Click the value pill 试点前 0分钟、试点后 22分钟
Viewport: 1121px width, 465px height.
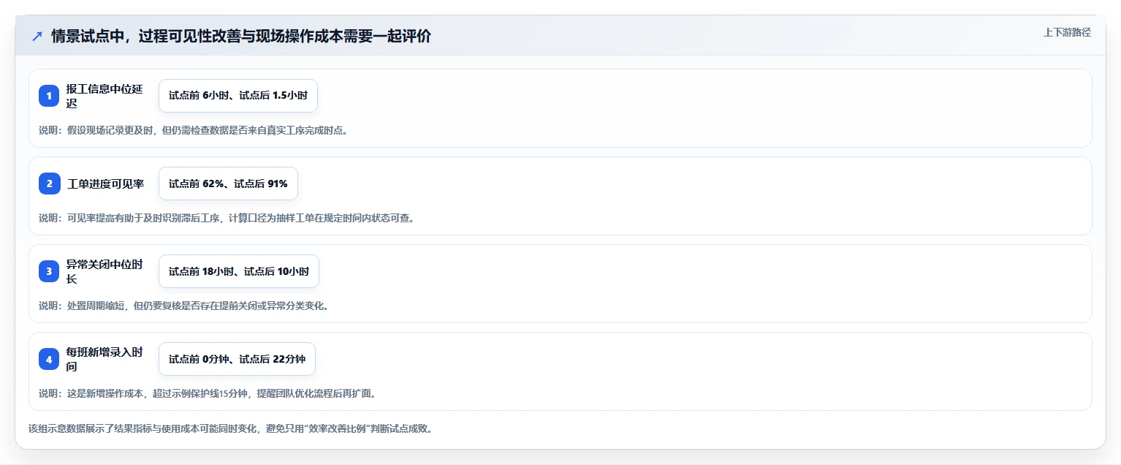(x=237, y=359)
